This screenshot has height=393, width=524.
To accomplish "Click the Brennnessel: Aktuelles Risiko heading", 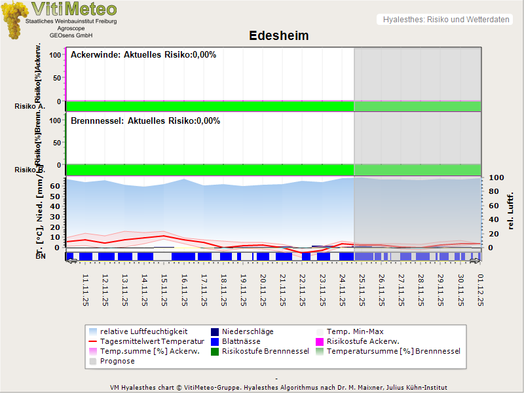I will click(145, 121).
